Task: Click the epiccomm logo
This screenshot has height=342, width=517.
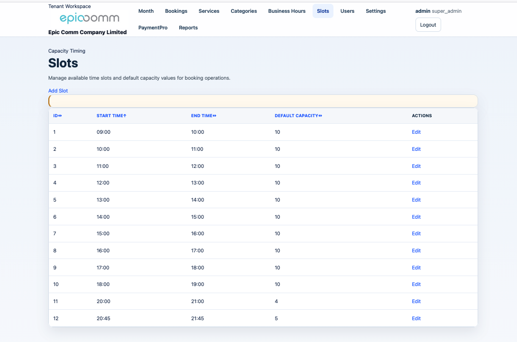Action: click(89, 18)
